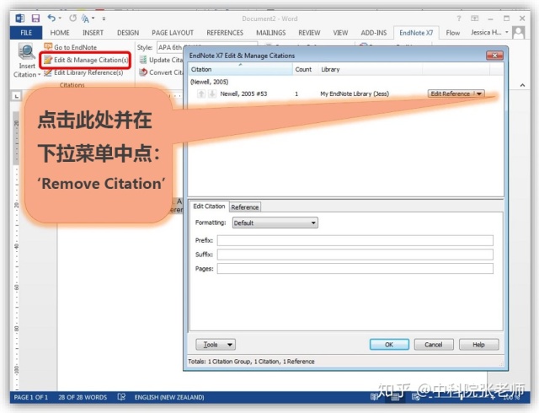The image size is (539, 413).
Task: Click My EndNote Library (Jess) cell
Action: 355,94
